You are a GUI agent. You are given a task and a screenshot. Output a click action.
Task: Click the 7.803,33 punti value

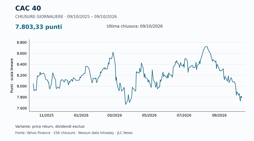39,27
